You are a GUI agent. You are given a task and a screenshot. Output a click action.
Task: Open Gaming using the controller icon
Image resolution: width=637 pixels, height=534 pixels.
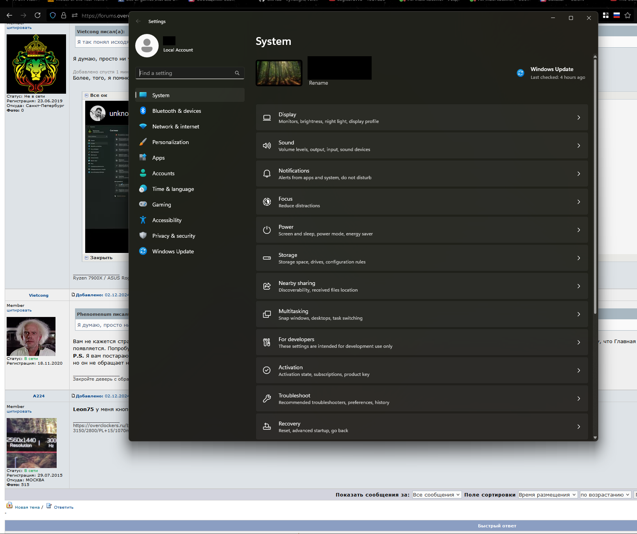point(143,204)
